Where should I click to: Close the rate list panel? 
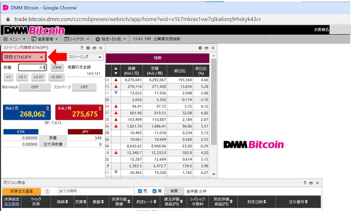[213, 48]
